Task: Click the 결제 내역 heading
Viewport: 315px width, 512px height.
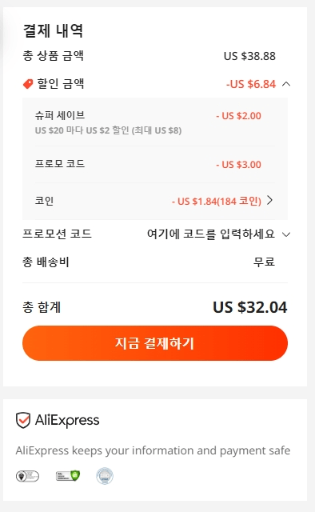Action: (x=54, y=31)
